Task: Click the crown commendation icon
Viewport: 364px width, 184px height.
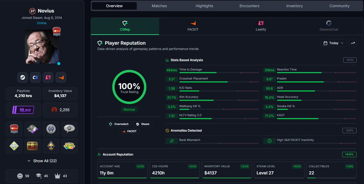Action: 57,176
